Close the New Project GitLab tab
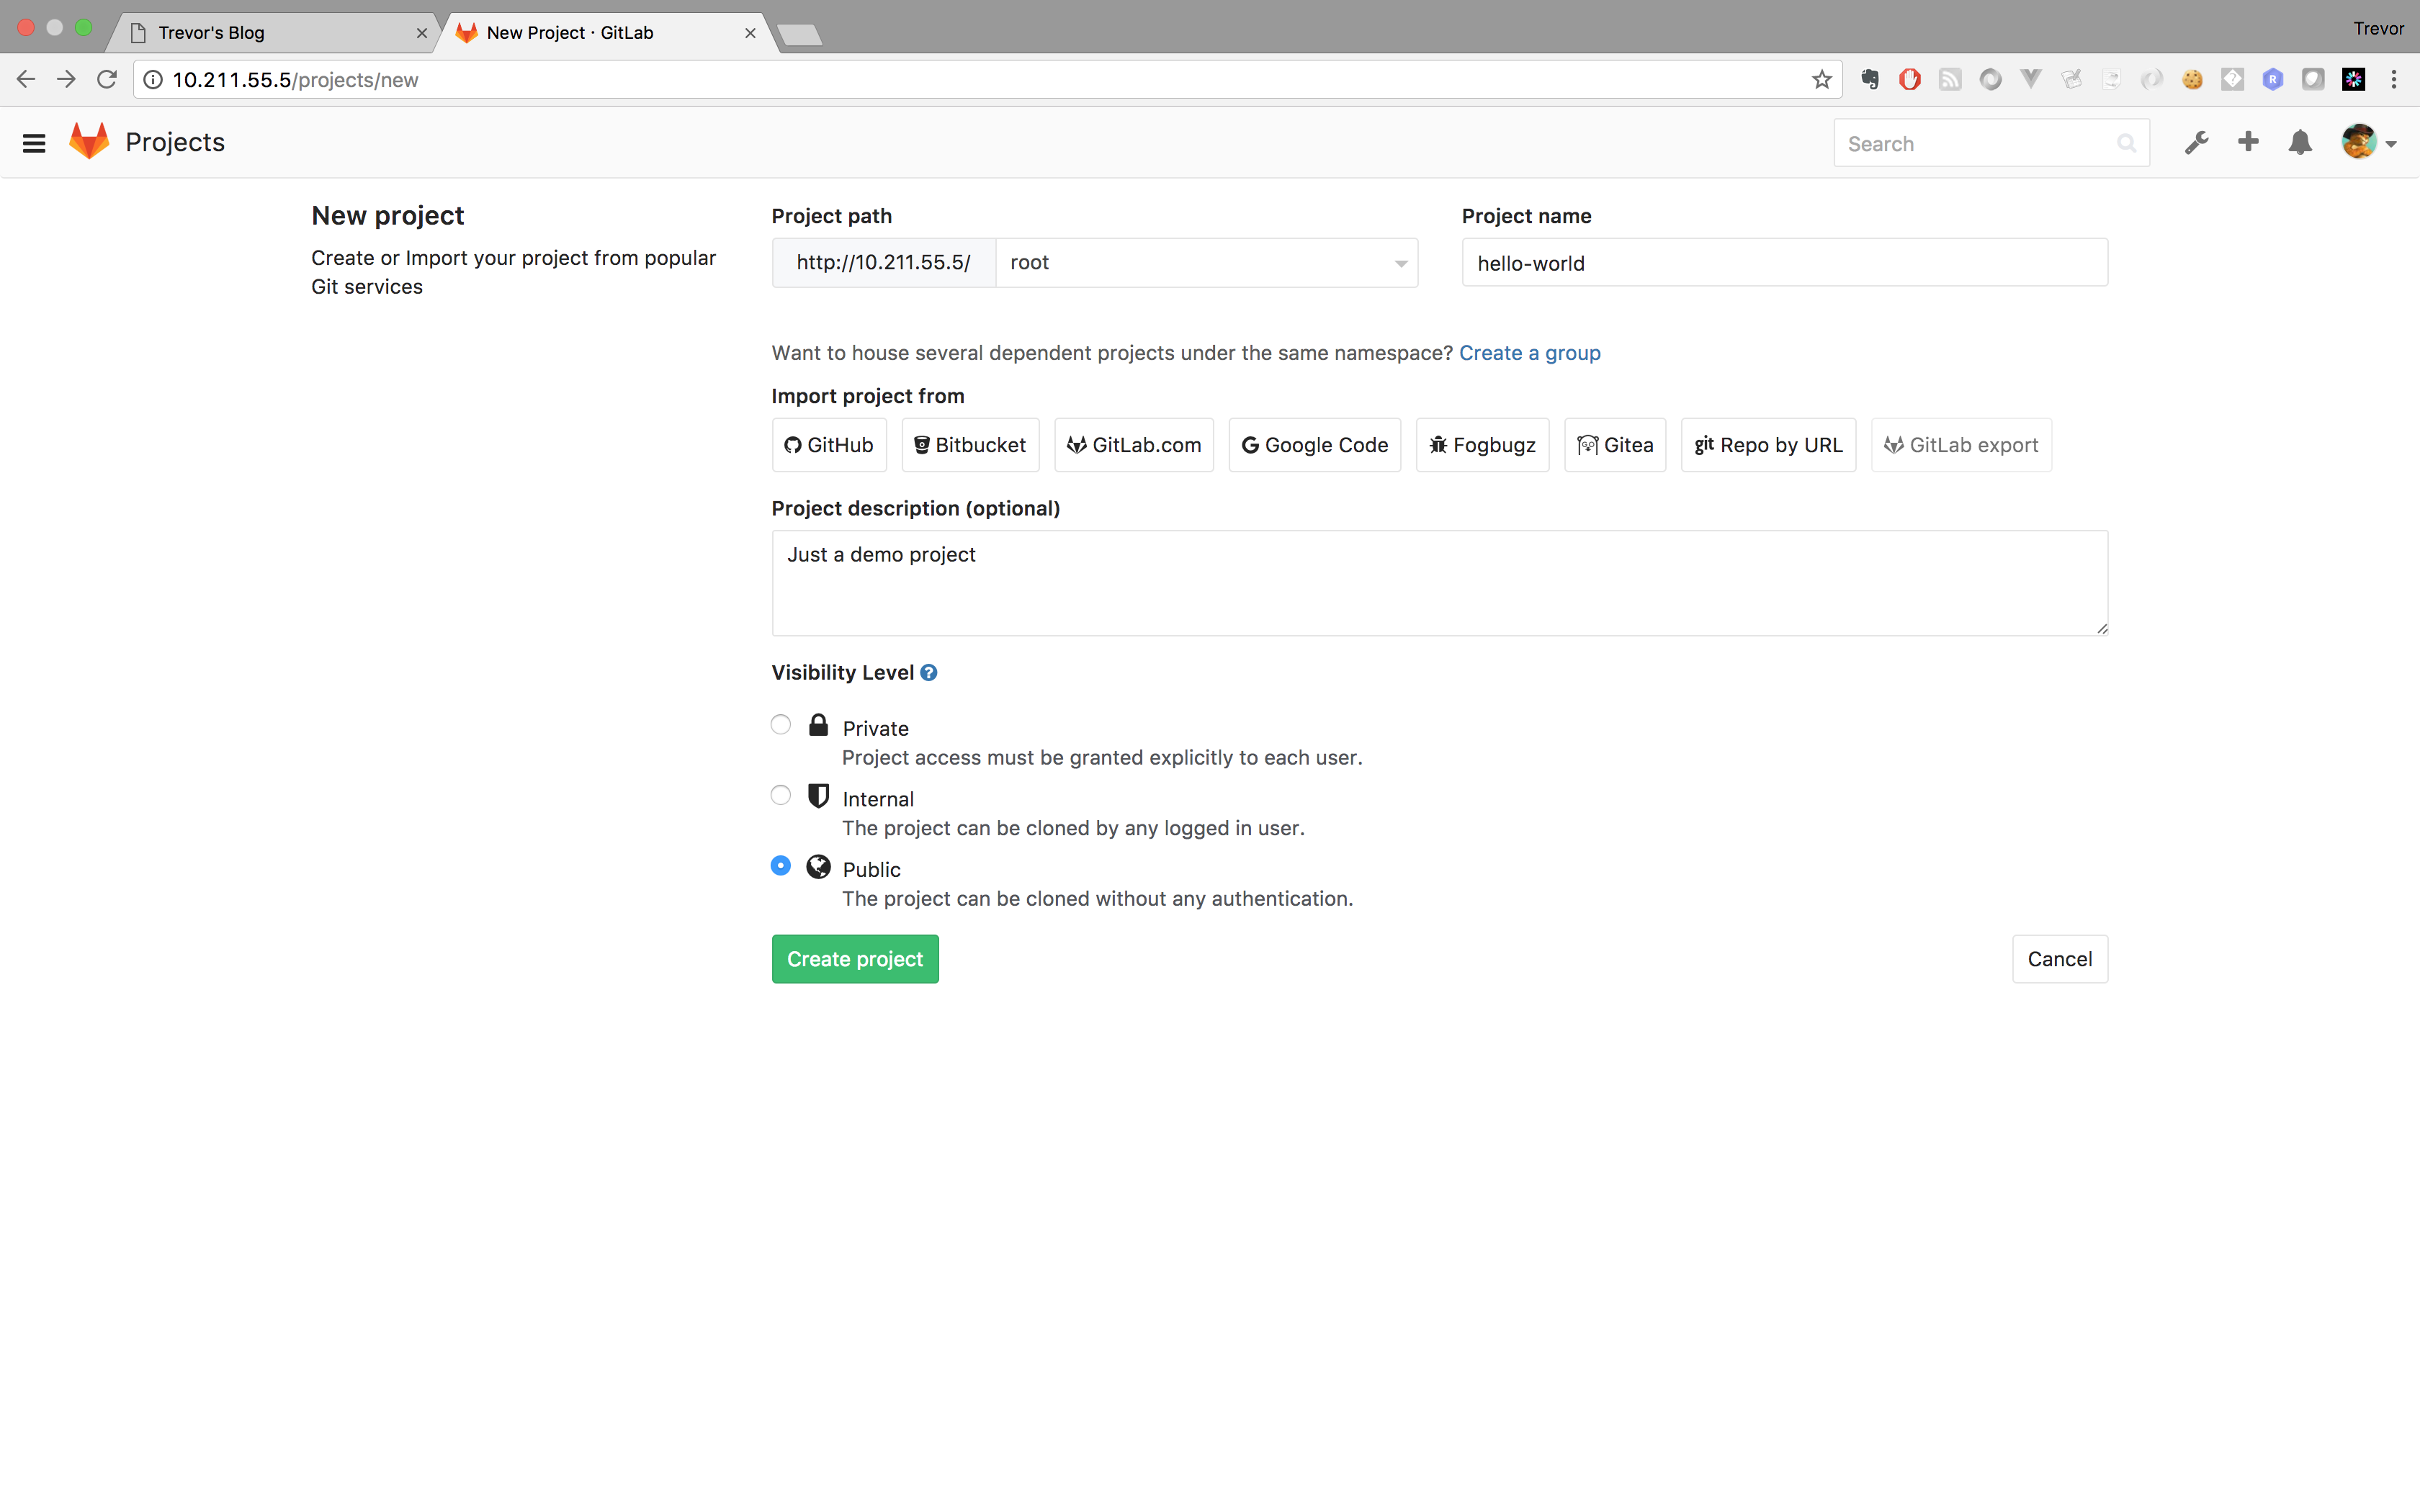Viewport: 2420px width, 1512px height. coord(750,33)
